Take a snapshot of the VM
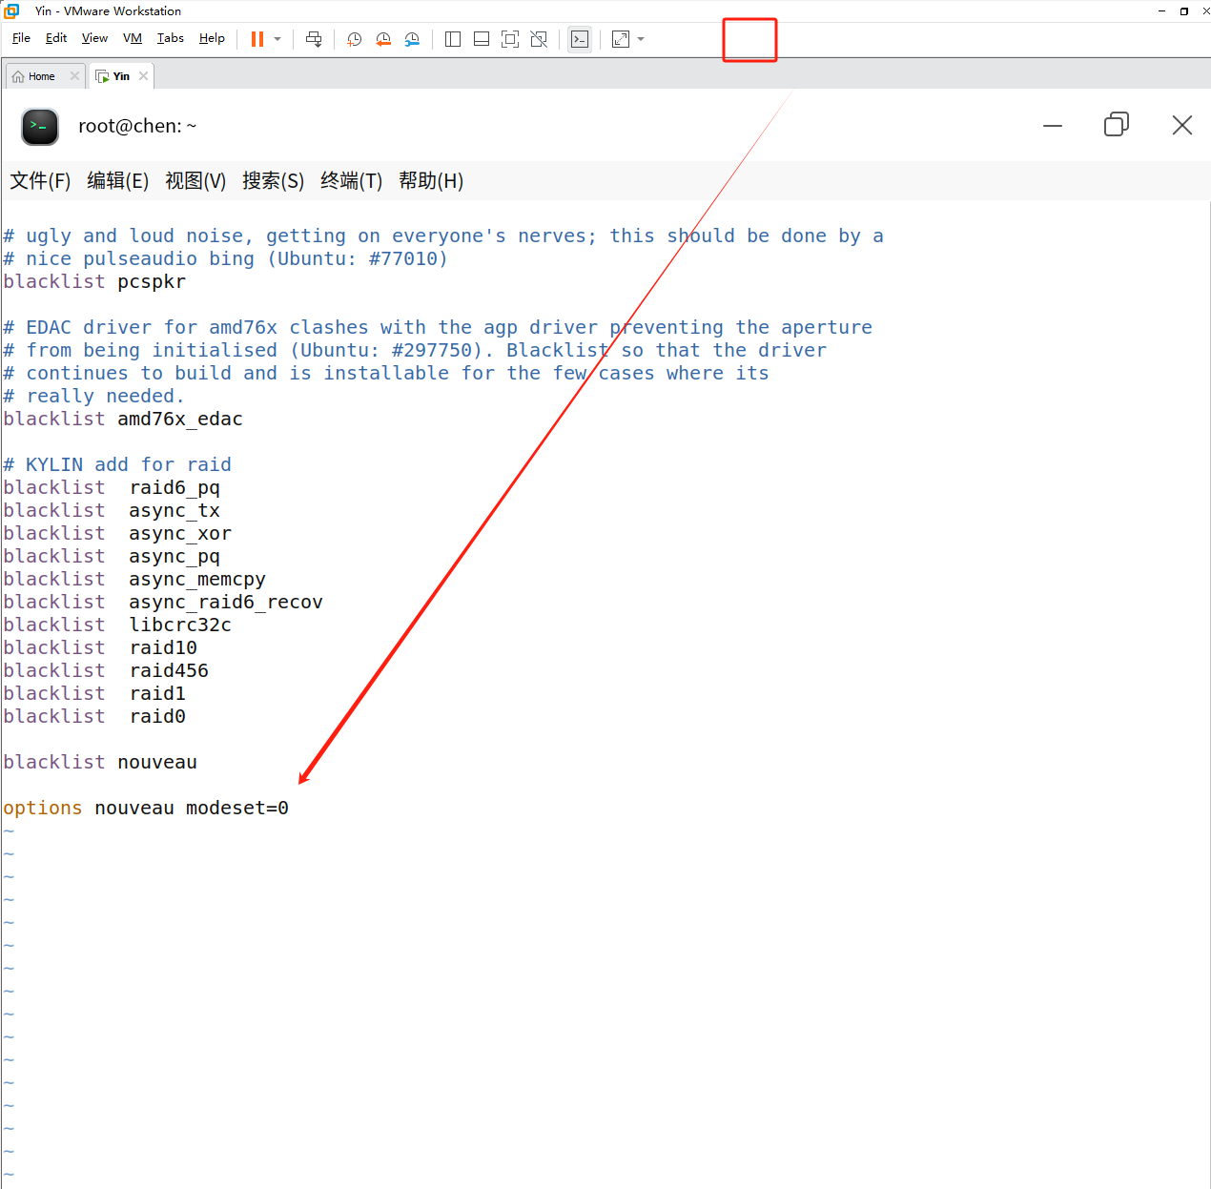Image resolution: width=1211 pixels, height=1189 pixels. (354, 39)
